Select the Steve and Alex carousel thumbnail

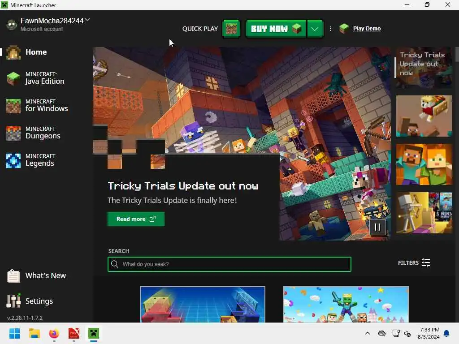(x=424, y=164)
